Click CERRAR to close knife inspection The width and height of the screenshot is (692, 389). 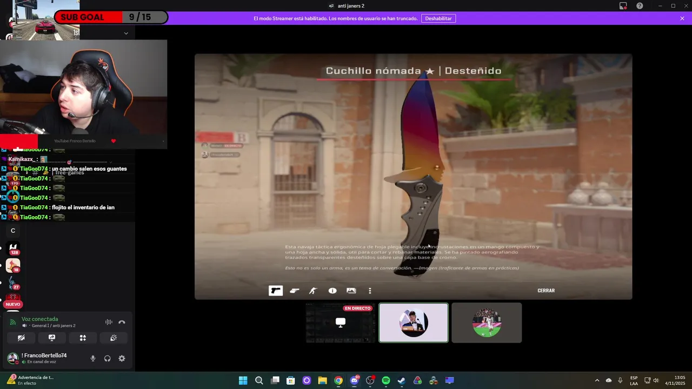546,291
